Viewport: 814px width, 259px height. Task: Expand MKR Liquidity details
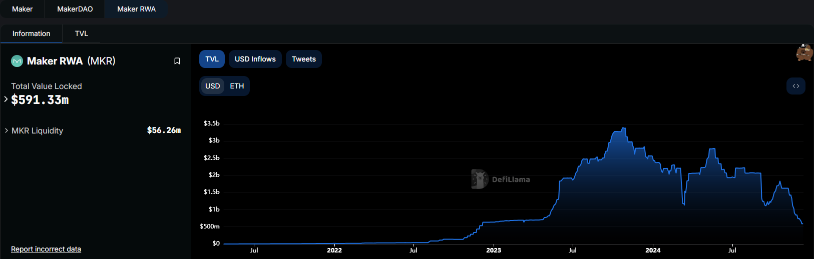pos(7,130)
